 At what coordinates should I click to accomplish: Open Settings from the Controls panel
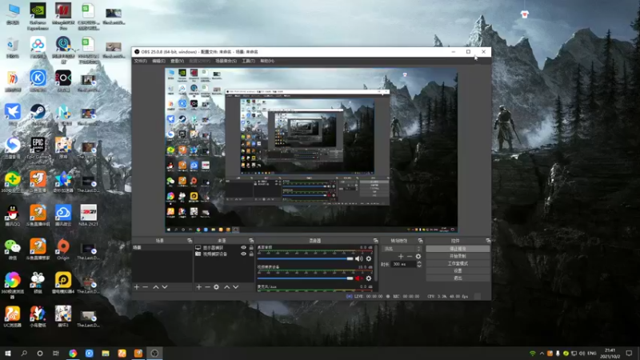coord(458,270)
